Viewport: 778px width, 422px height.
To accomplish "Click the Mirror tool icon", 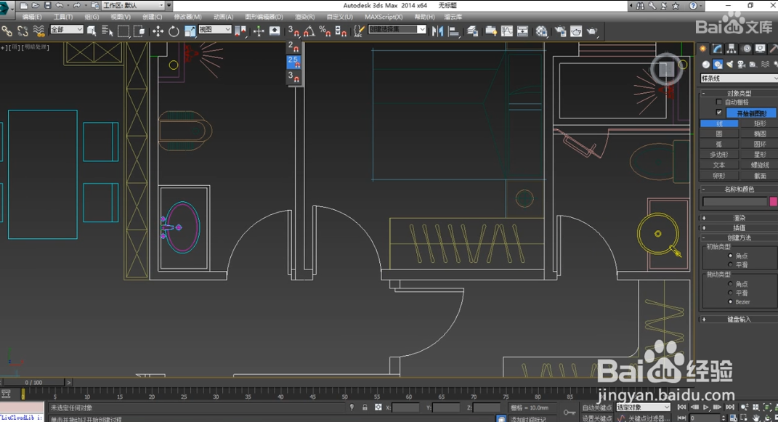I will (x=437, y=31).
